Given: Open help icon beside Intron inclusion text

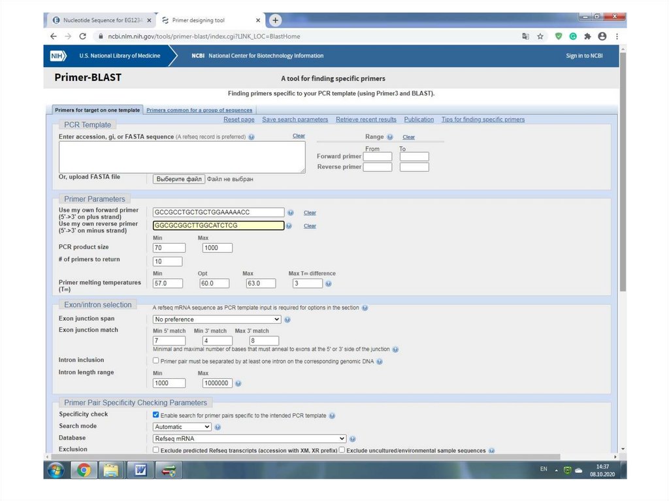Looking at the screenshot, I should [x=380, y=361].
